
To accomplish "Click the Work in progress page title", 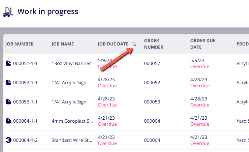I will [48, 11].
